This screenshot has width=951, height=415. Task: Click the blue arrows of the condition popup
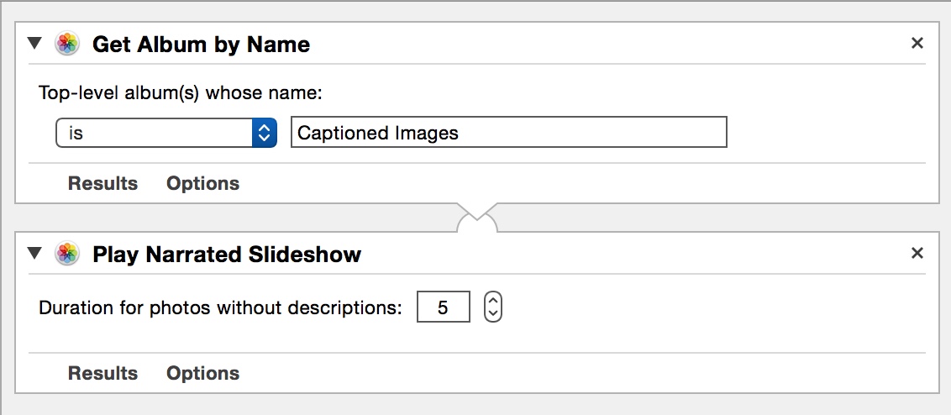pos(265,132)
